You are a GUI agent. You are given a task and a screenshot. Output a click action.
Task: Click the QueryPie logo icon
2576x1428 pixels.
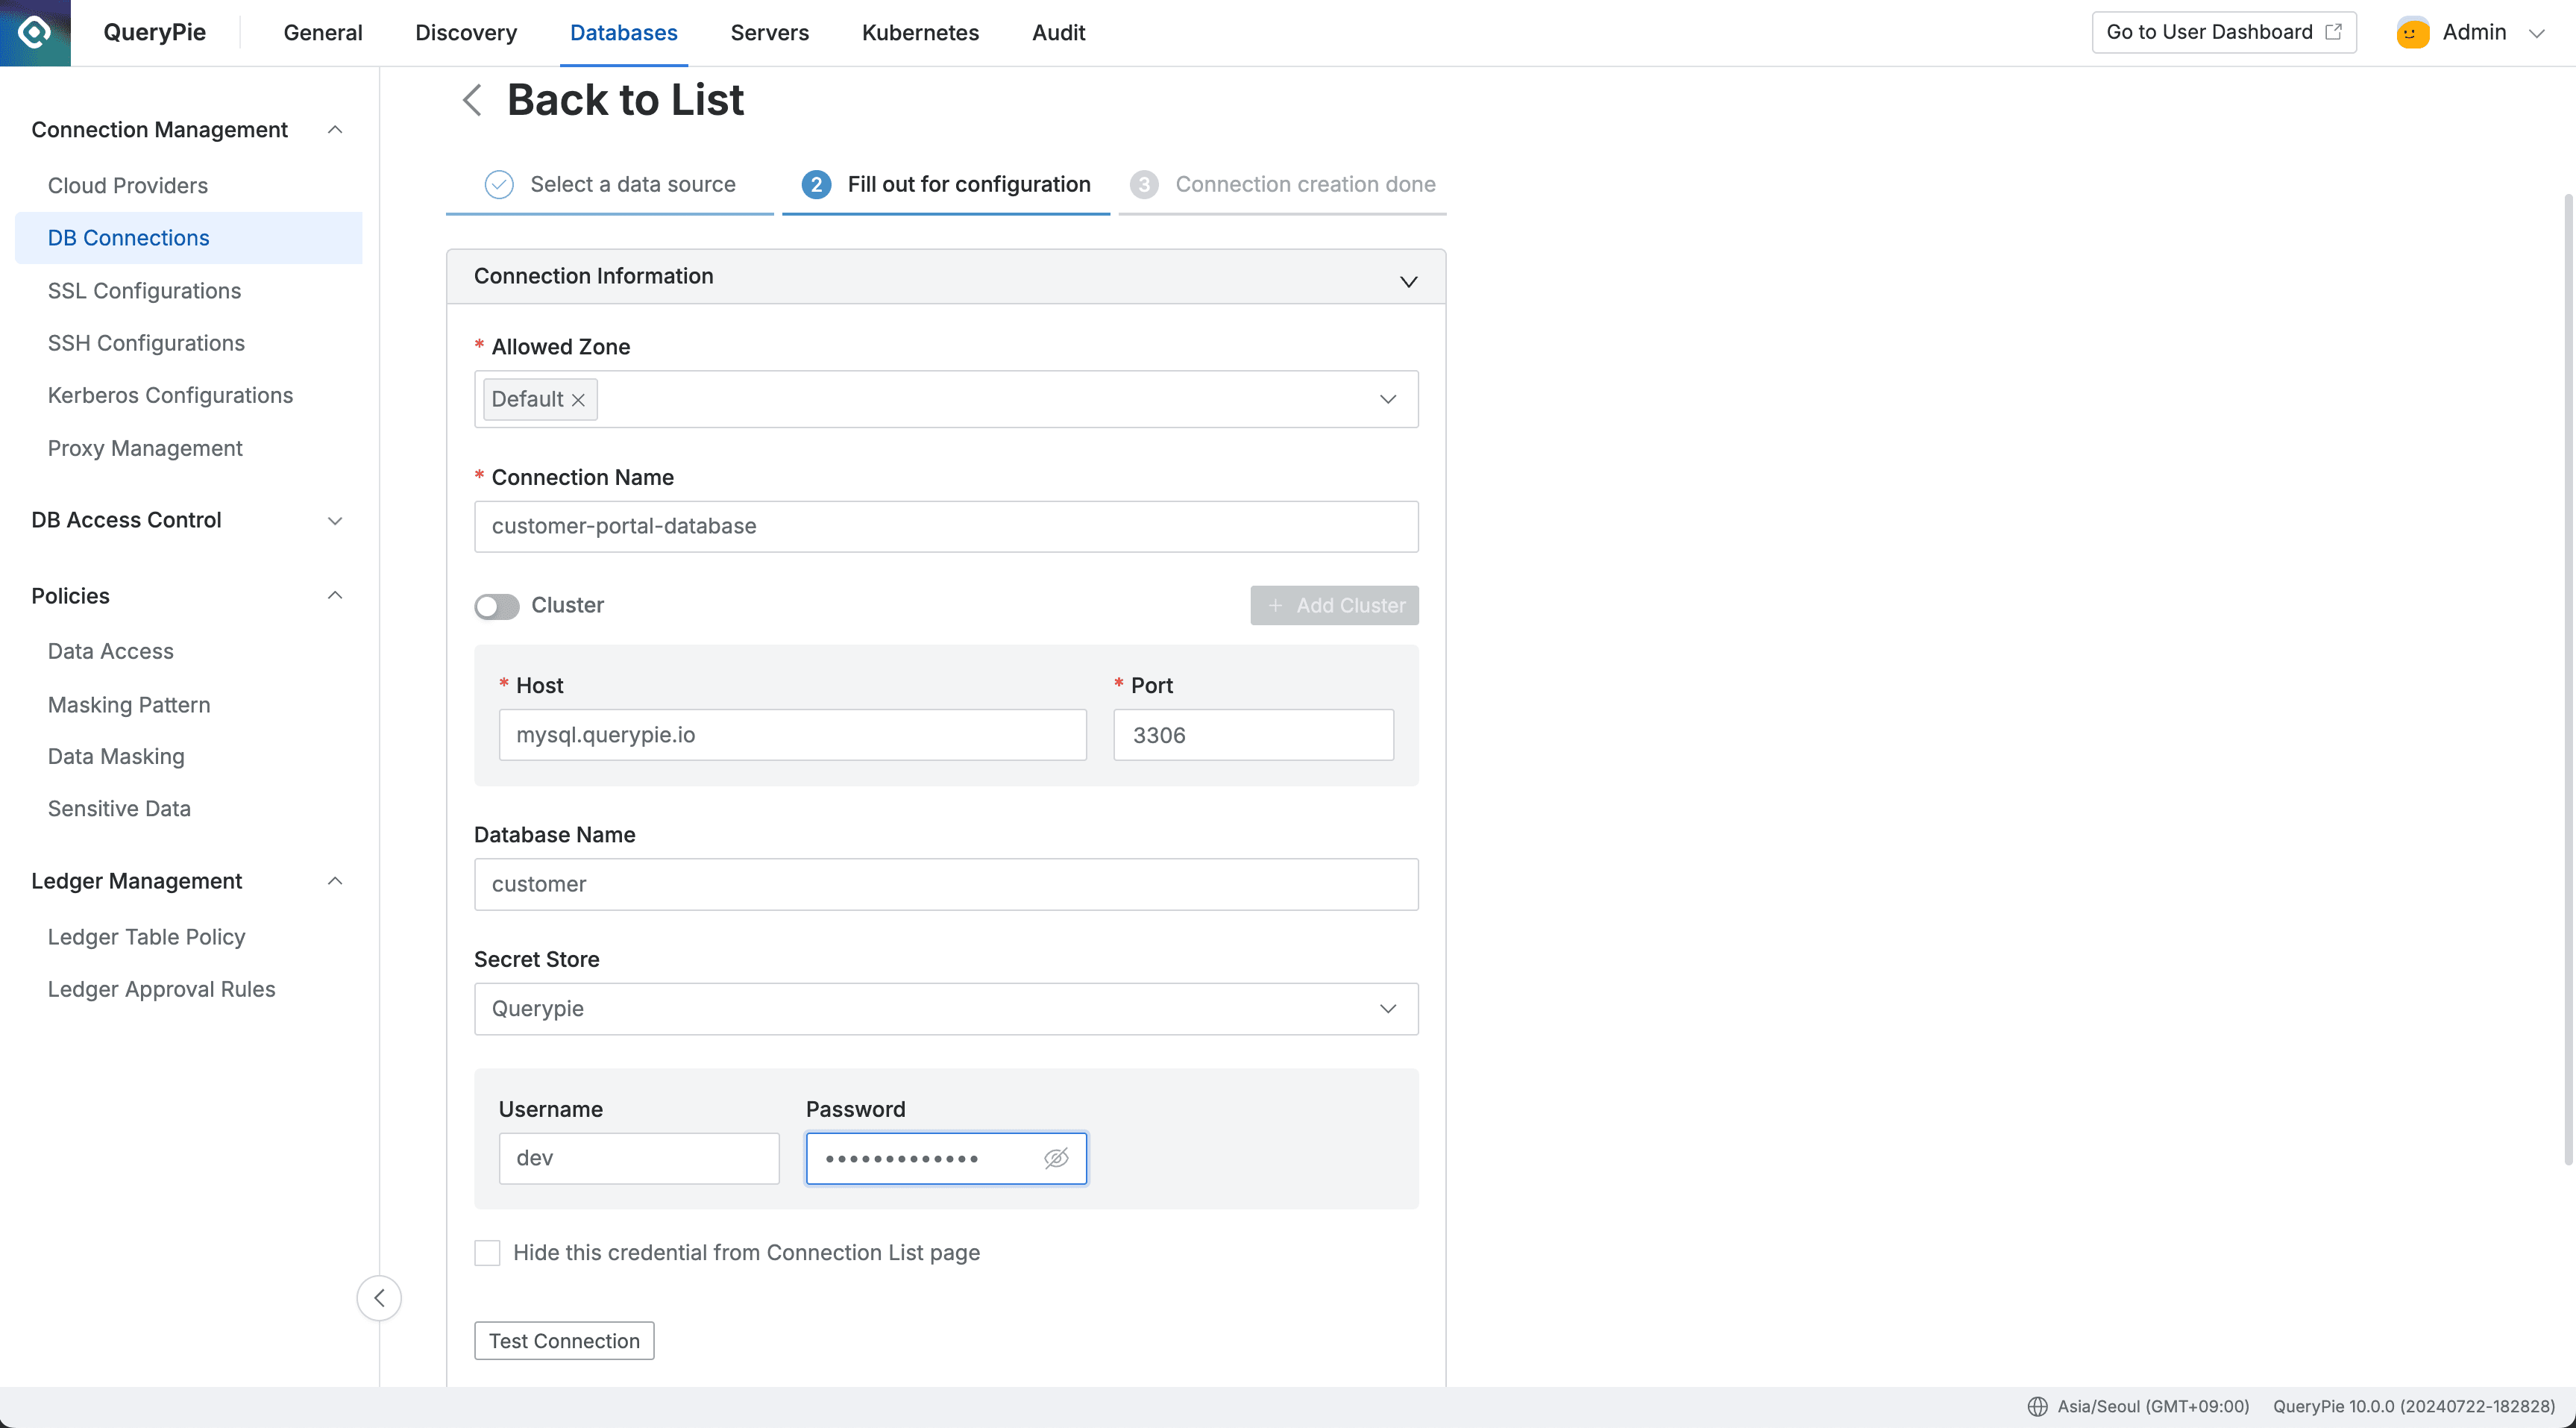pos(35,32)
